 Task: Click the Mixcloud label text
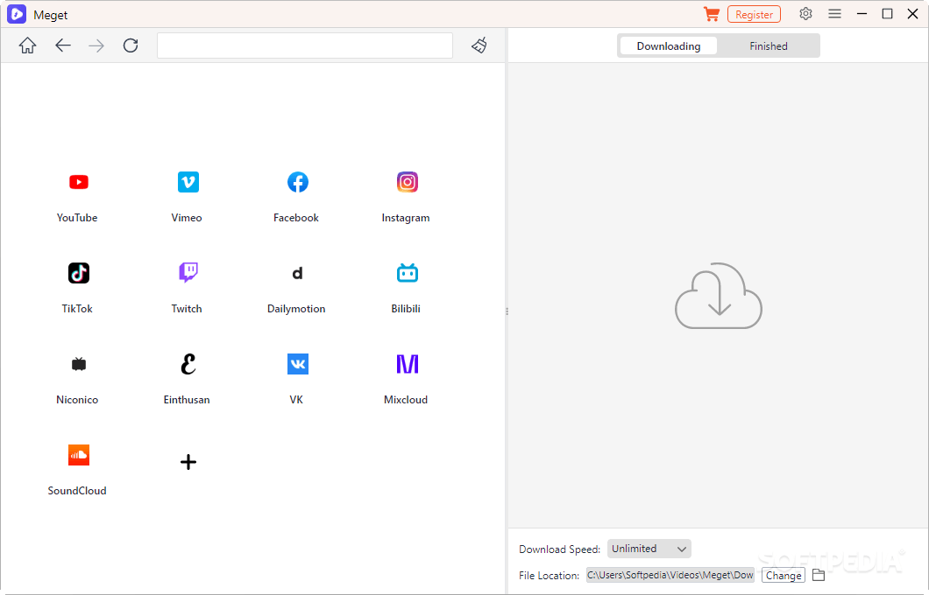(x=406, y=400)
